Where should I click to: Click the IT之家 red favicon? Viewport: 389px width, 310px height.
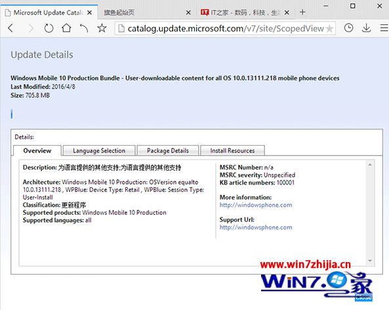[205, 12]
